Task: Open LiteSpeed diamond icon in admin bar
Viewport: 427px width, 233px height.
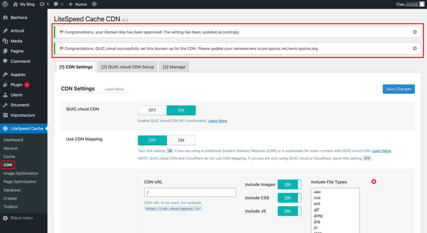Action: (94, 4)
